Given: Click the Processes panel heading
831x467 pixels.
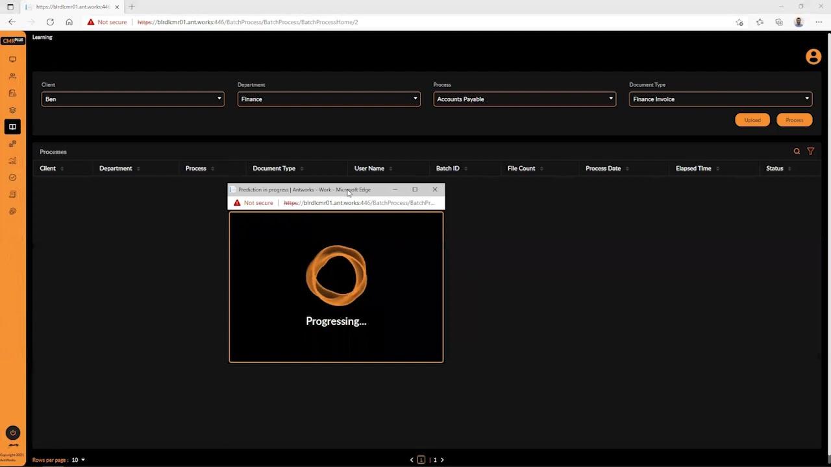Looking at the screenshot, I should click(53, 152).
